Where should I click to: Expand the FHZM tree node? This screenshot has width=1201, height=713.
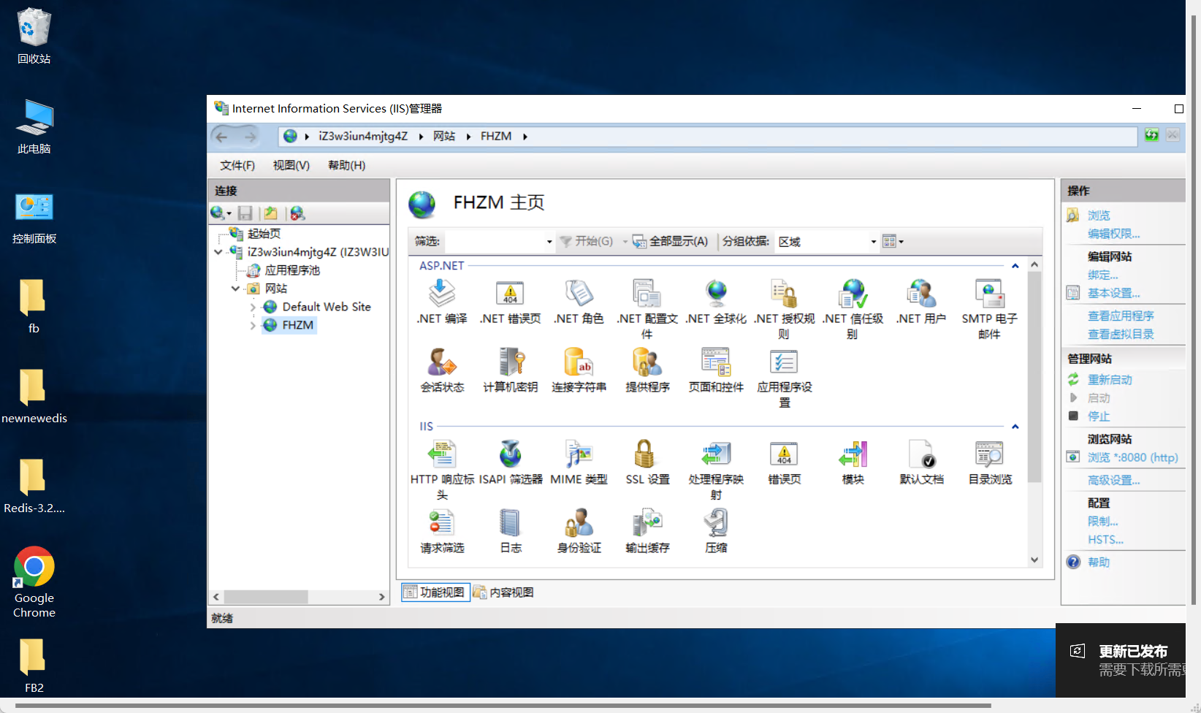tap(253, 326)
